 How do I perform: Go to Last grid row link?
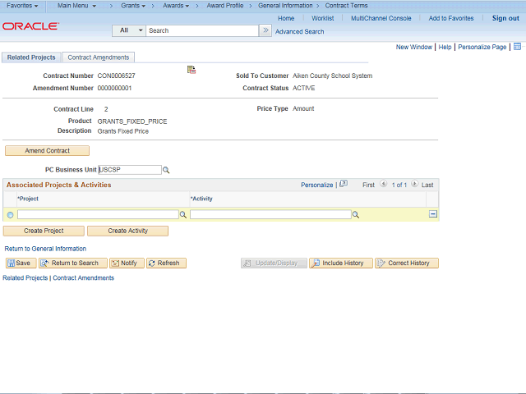427,185
